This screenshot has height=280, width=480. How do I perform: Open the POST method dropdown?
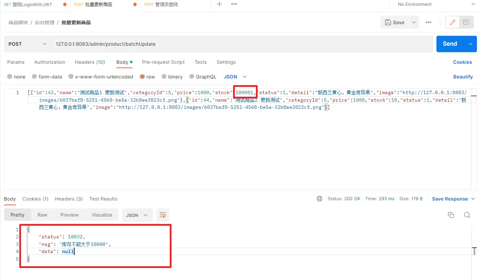[27, 44]
